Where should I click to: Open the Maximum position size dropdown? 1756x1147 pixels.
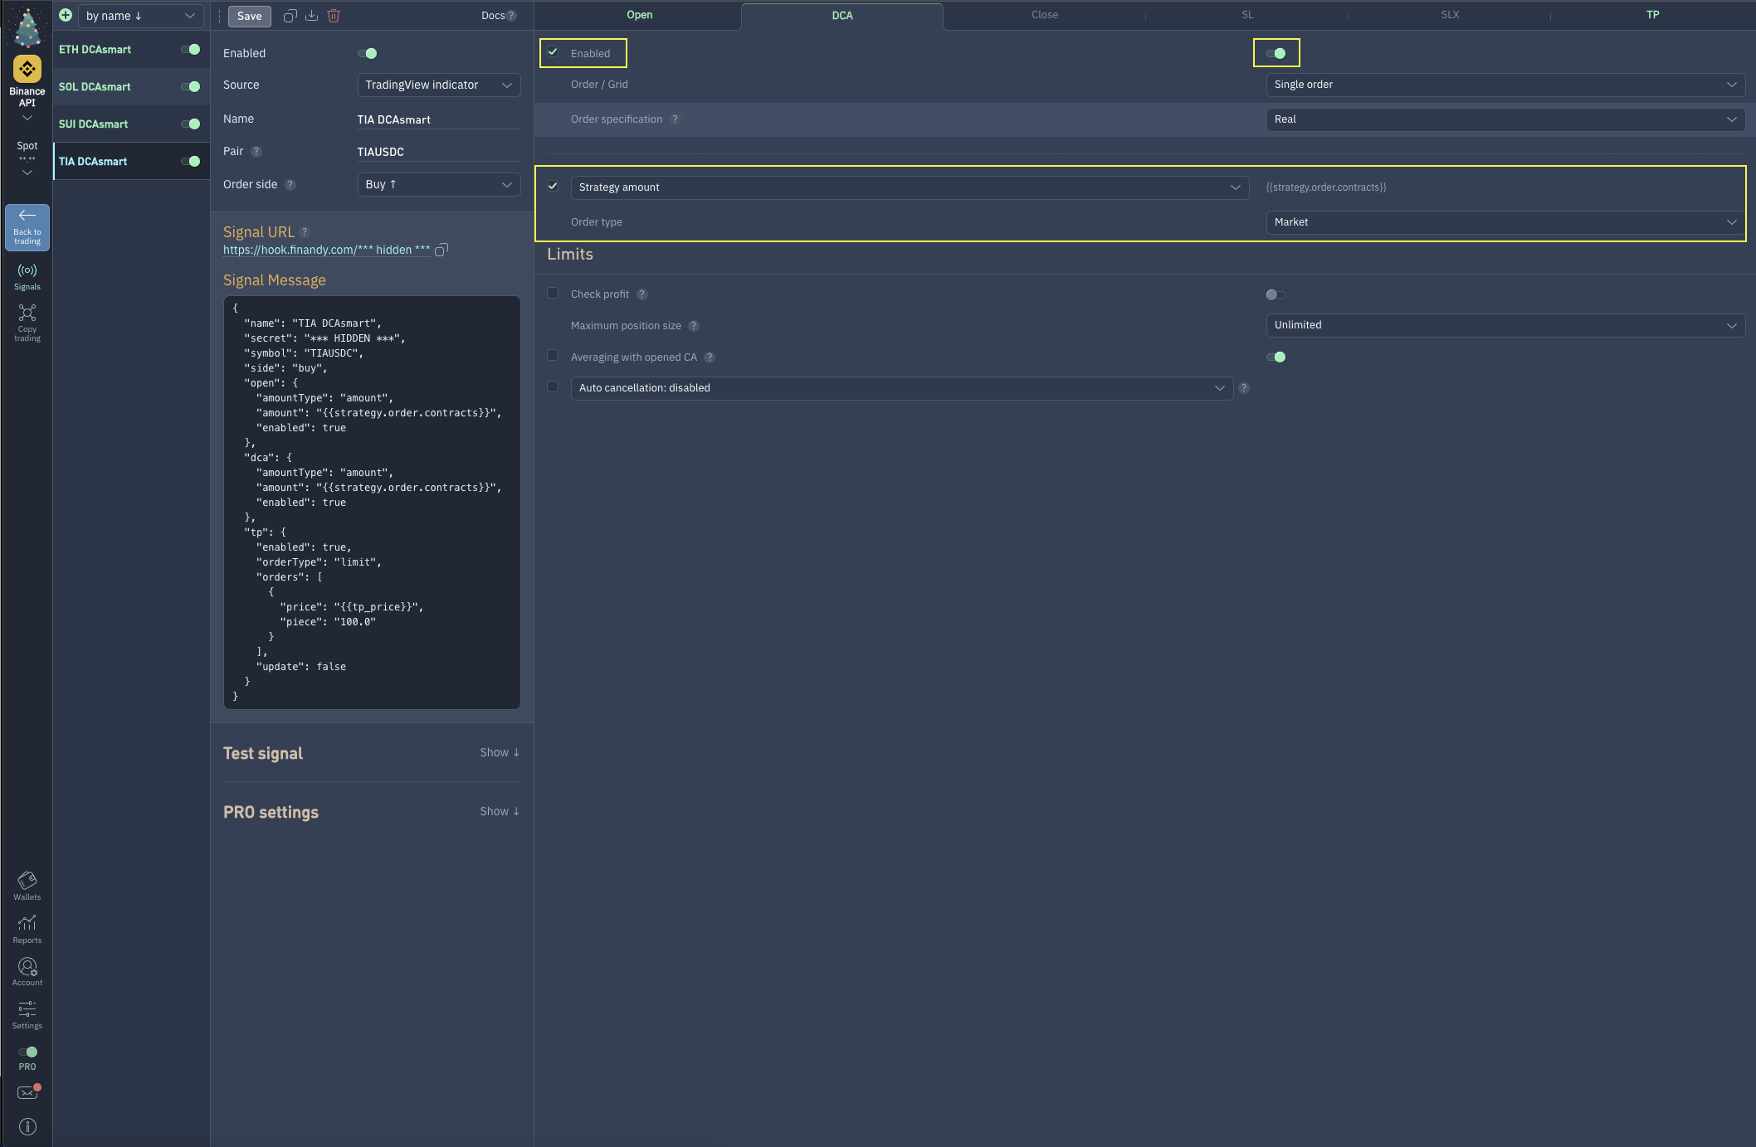coord(1505,325)
